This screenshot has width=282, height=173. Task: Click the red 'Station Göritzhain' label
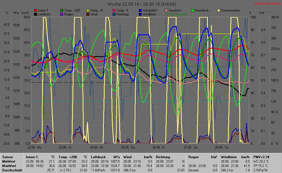coord(268,4)
